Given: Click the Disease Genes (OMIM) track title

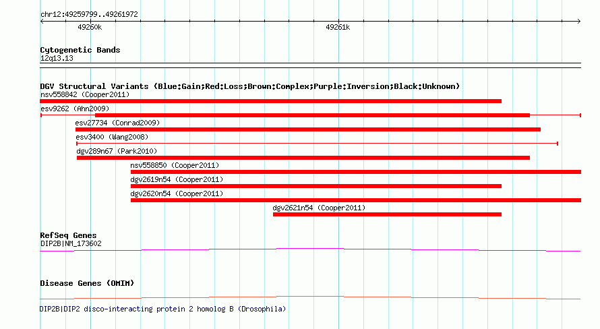Looking at the screenshot, I should click(x=87, y=283).
